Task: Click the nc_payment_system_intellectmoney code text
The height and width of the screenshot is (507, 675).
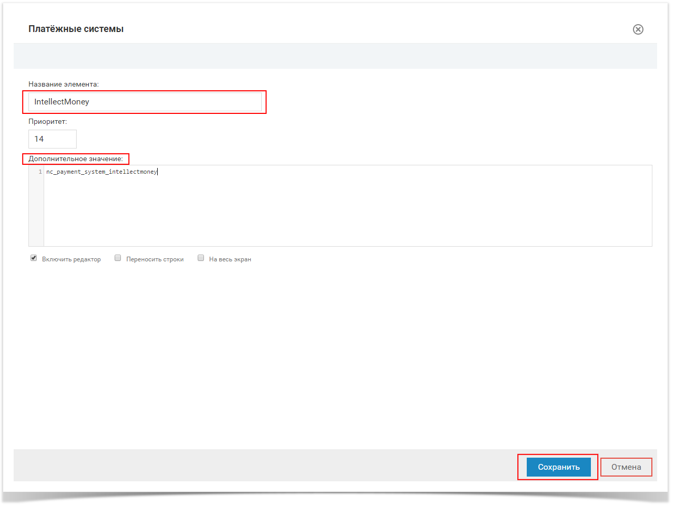Action: [101, 172]
